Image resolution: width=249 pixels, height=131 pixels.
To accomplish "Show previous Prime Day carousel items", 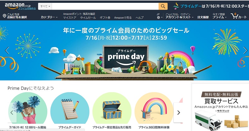I will pos(12,113).
